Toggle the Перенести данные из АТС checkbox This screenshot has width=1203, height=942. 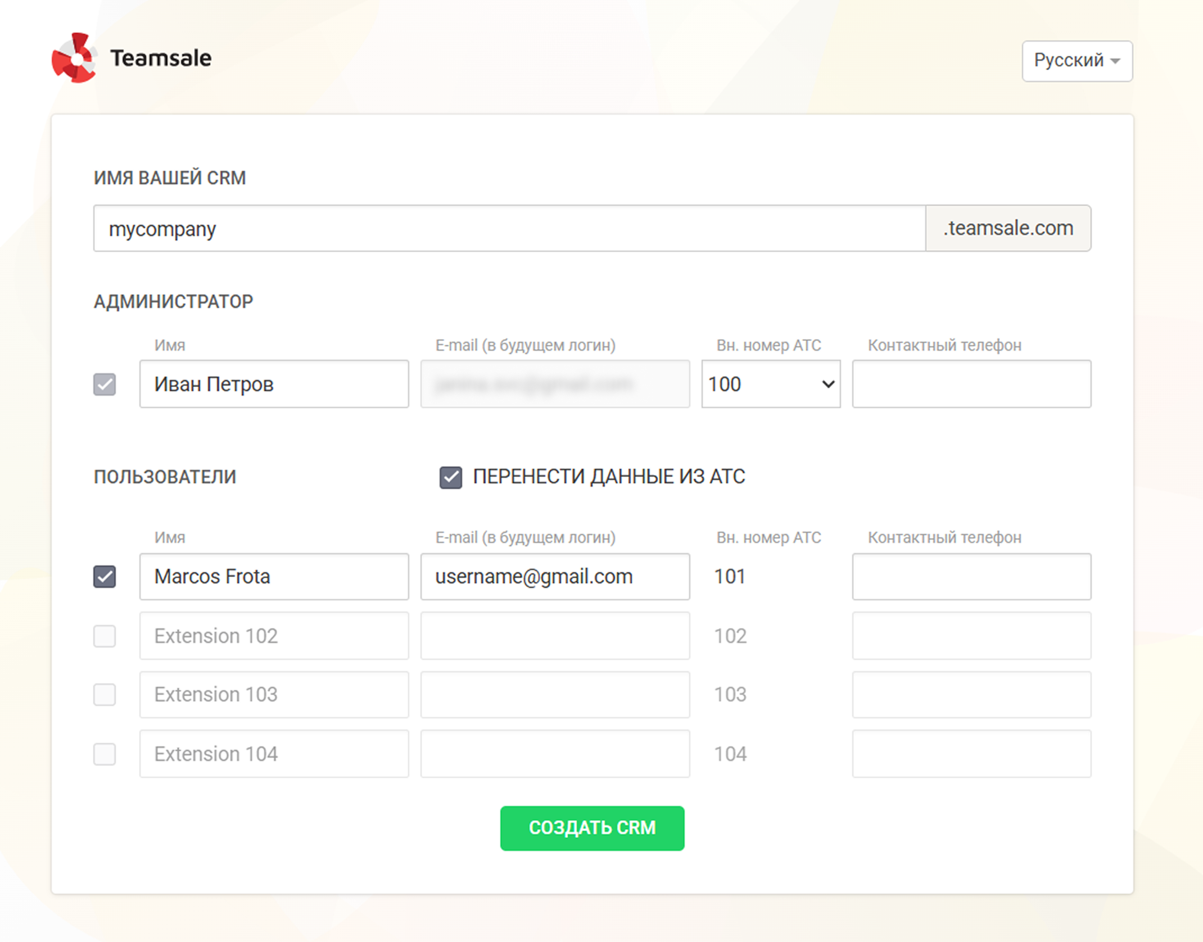pyautogui.click(x=450, y=477)
